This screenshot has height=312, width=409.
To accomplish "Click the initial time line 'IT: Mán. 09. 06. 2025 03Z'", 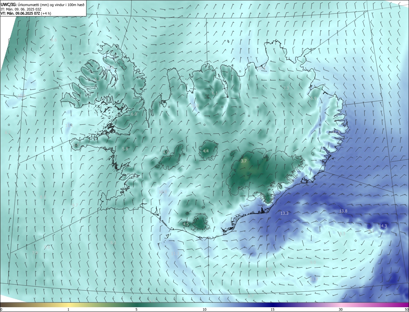I will point(21,9).
